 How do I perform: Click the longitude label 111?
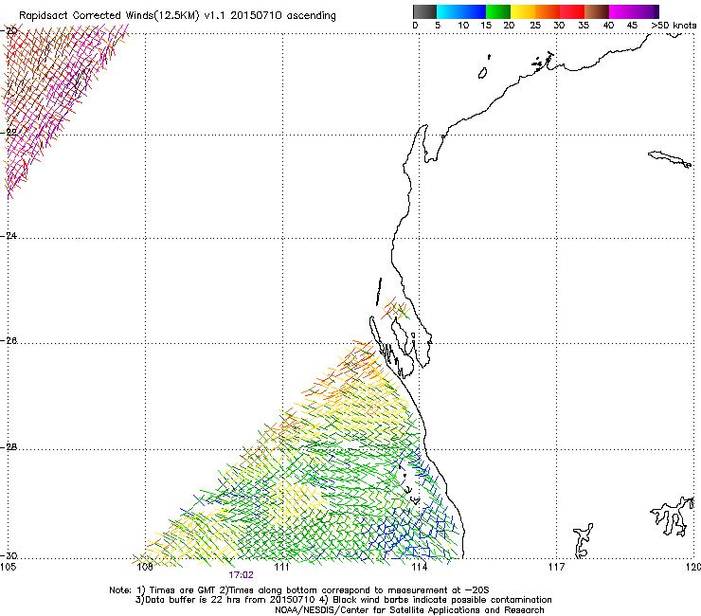pos(281,568)
